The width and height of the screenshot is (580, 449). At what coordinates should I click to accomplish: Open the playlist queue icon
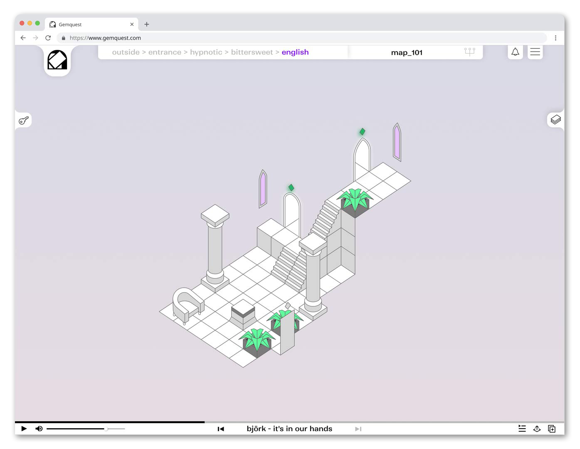pyautogui.click(x=522, y=429)
